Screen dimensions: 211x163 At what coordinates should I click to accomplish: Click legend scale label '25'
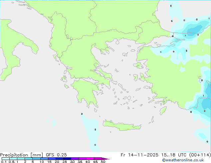(65, 162)
